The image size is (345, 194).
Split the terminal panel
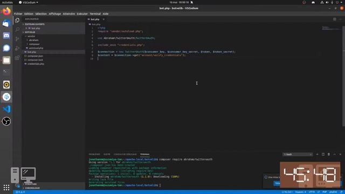(323, 155)
